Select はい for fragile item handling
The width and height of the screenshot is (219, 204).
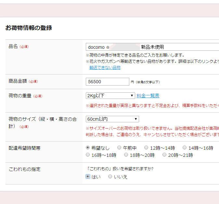(88, 176)
